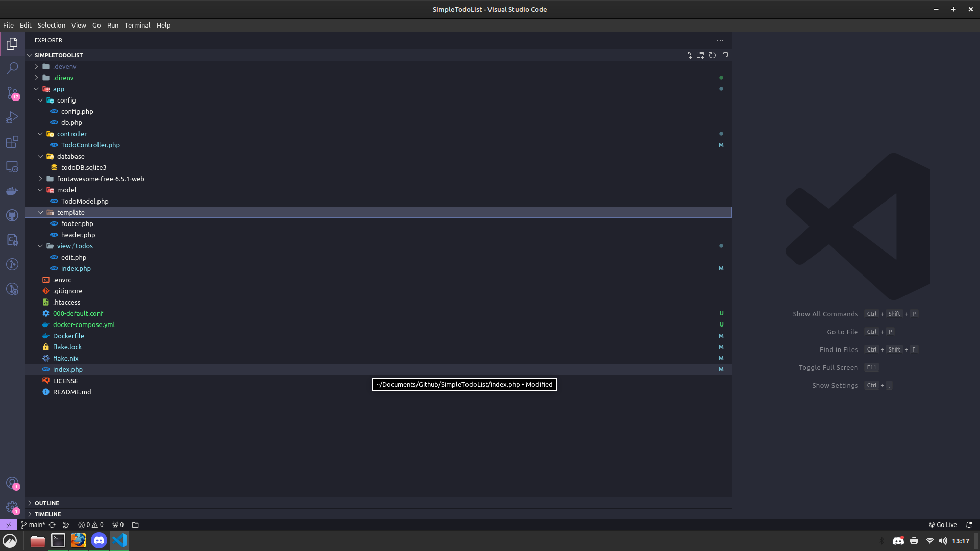The height and width of the screenshot is (551, 980).
Task: Click the New Folder icon in the explorer
Action: [700, 55]
